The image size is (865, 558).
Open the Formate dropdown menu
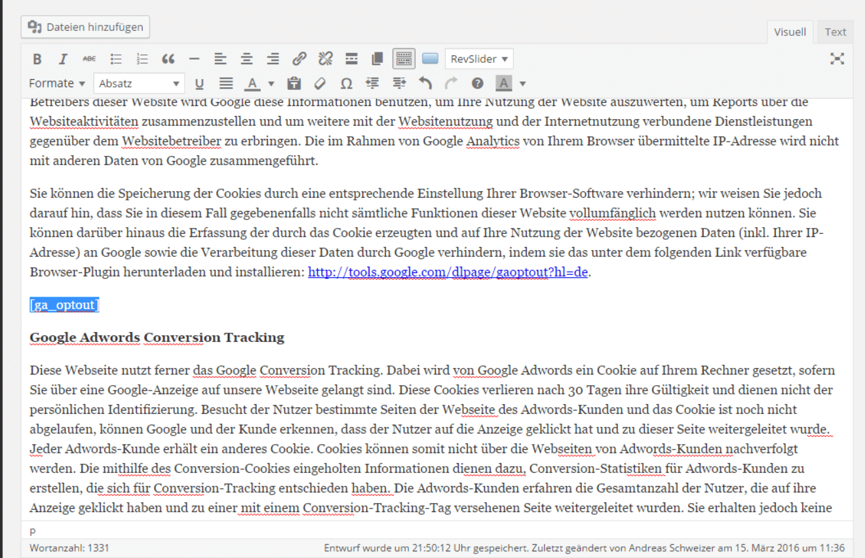(57, 83)
